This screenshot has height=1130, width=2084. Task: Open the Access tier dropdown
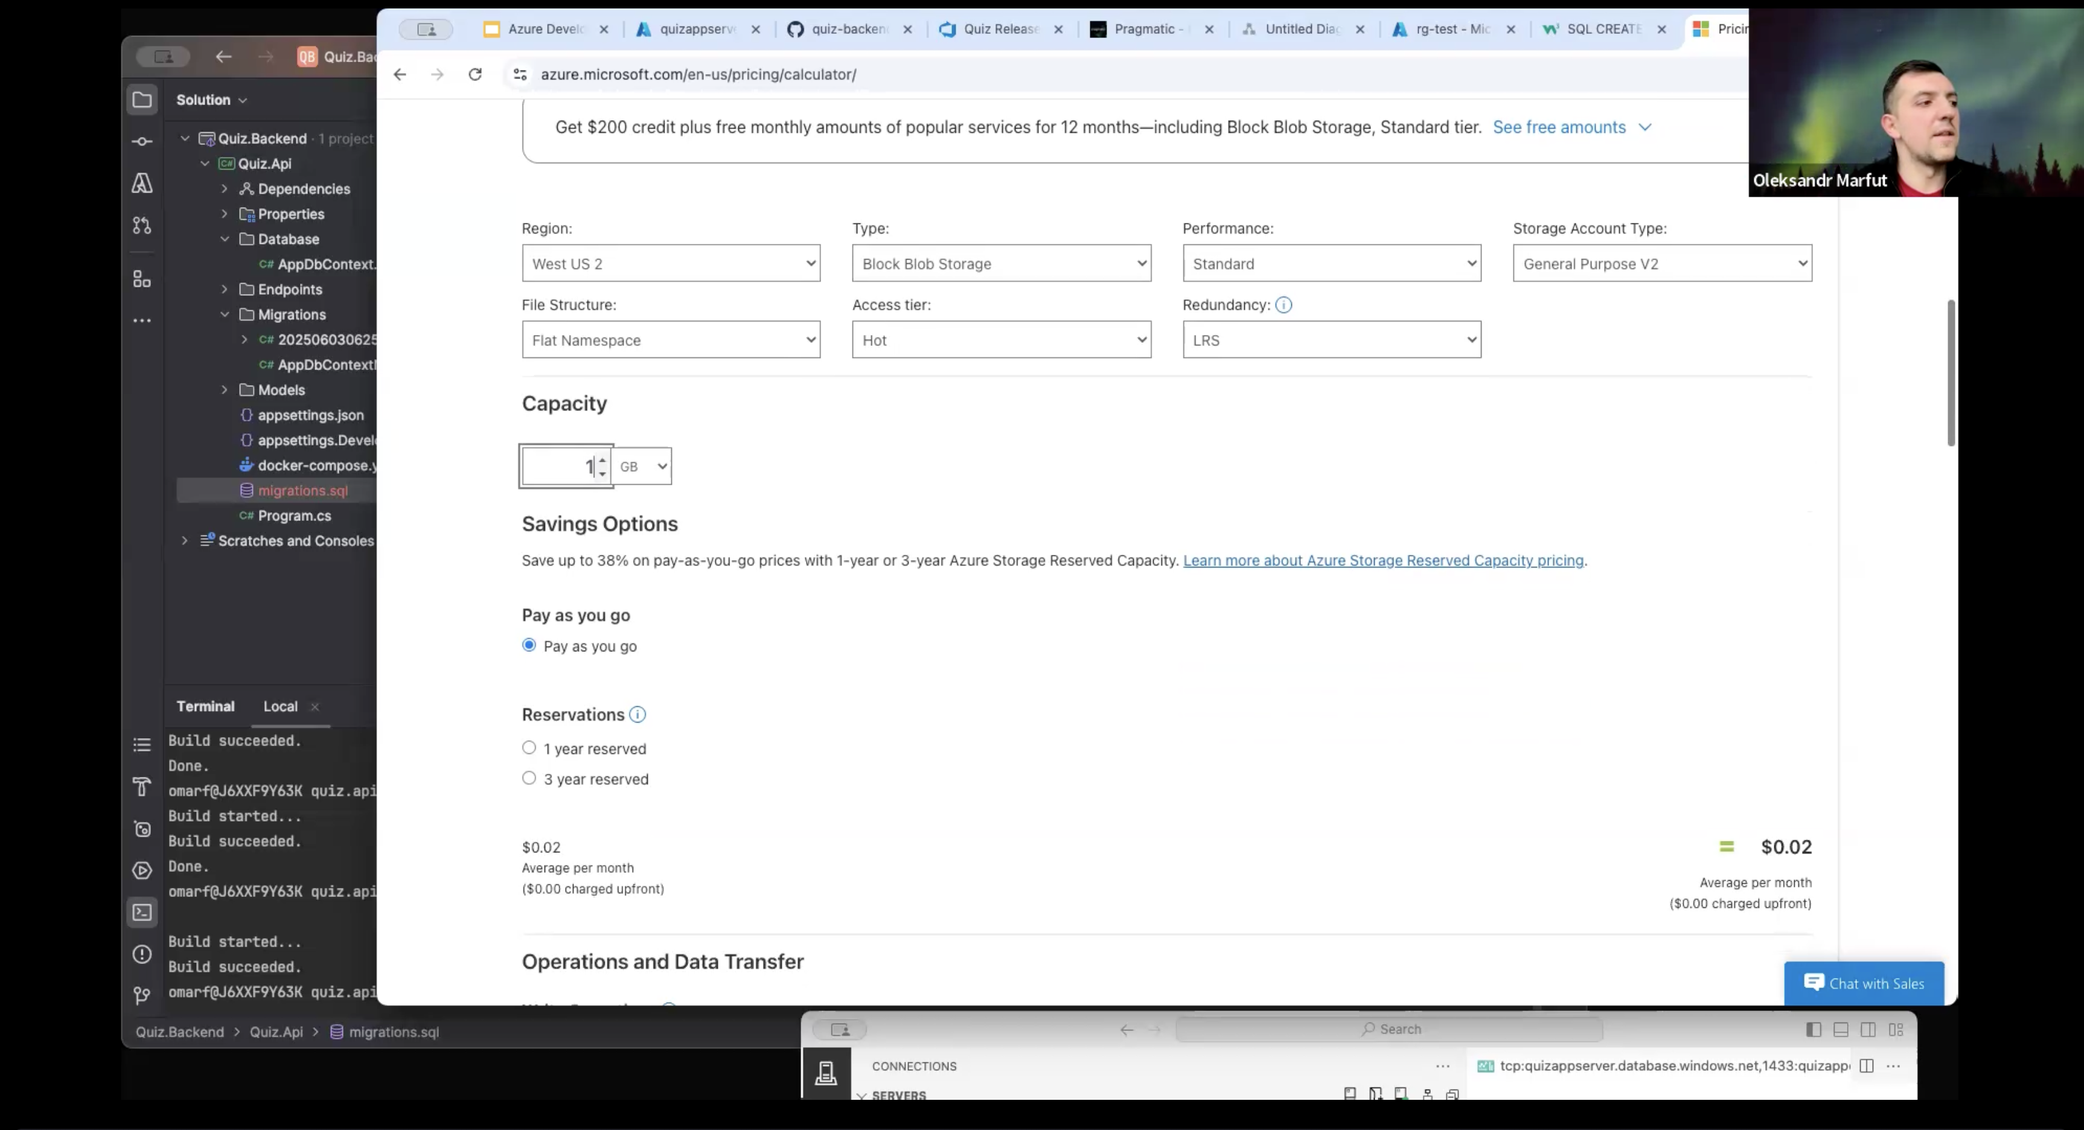(1002, 340)
